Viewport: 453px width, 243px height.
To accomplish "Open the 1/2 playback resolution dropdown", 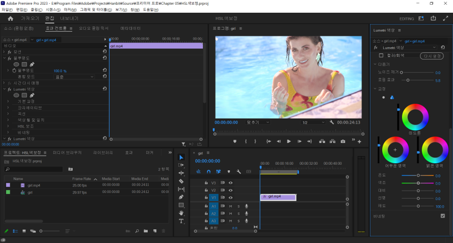I will [x=313, y=122].
